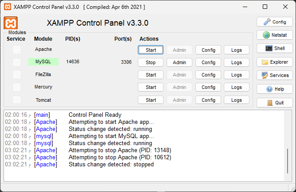Minimize the XAMPP Control Panel window

pos(245,7)
